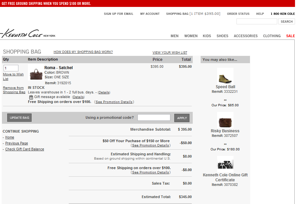Go to the SALE section

click(290, 36)
